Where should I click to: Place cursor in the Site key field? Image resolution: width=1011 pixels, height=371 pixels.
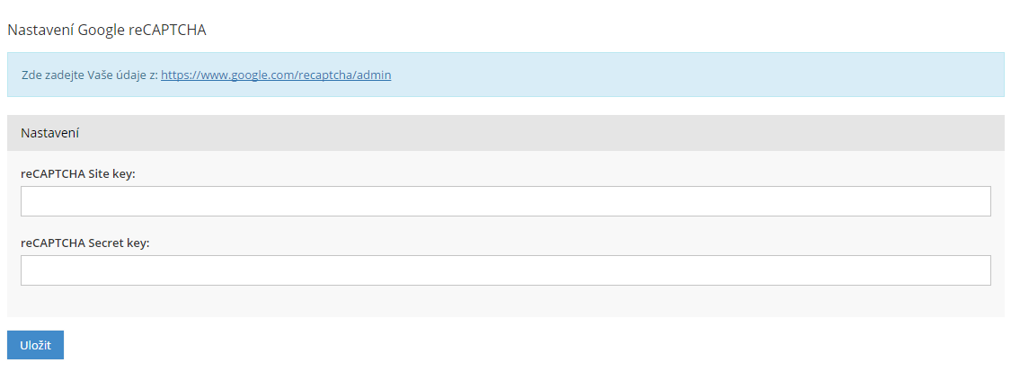pos(505,201)
